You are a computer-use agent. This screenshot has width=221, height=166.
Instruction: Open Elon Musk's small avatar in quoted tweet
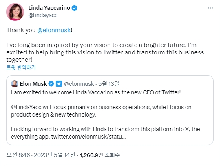click(x=15, y=84)
